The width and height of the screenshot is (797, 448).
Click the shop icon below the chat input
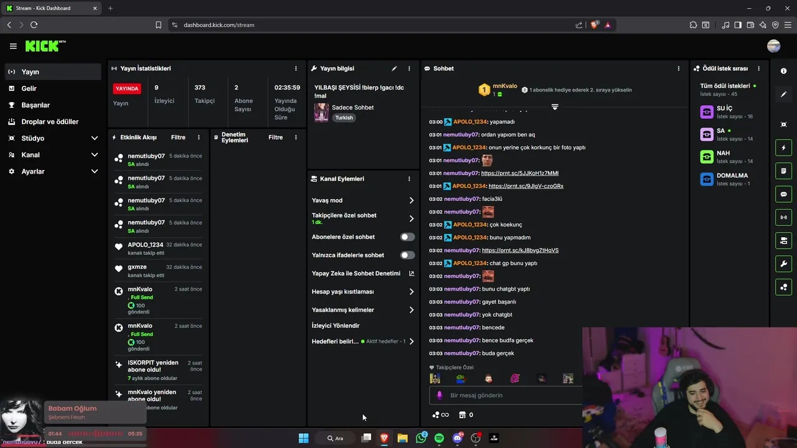[462, 415]
